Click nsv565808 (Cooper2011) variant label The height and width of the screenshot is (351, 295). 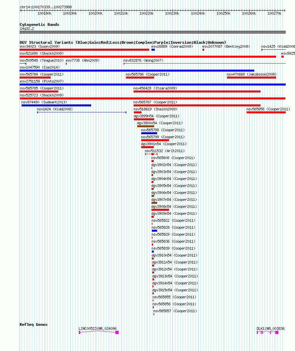(x=173, y=158)
